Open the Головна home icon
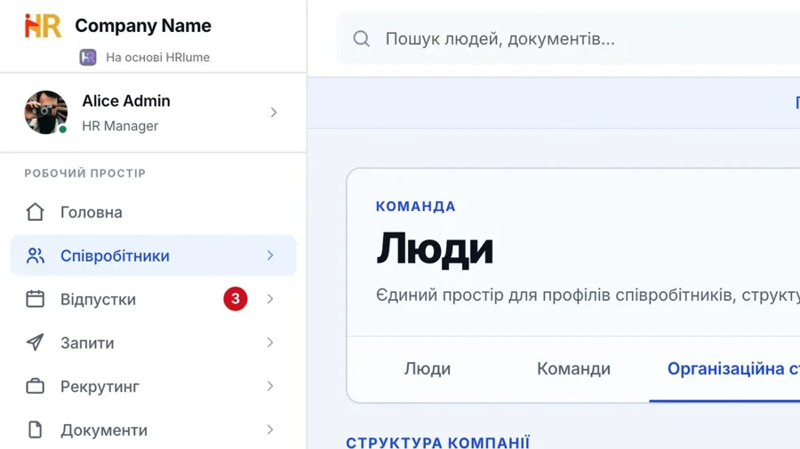 tap(36, 212)
